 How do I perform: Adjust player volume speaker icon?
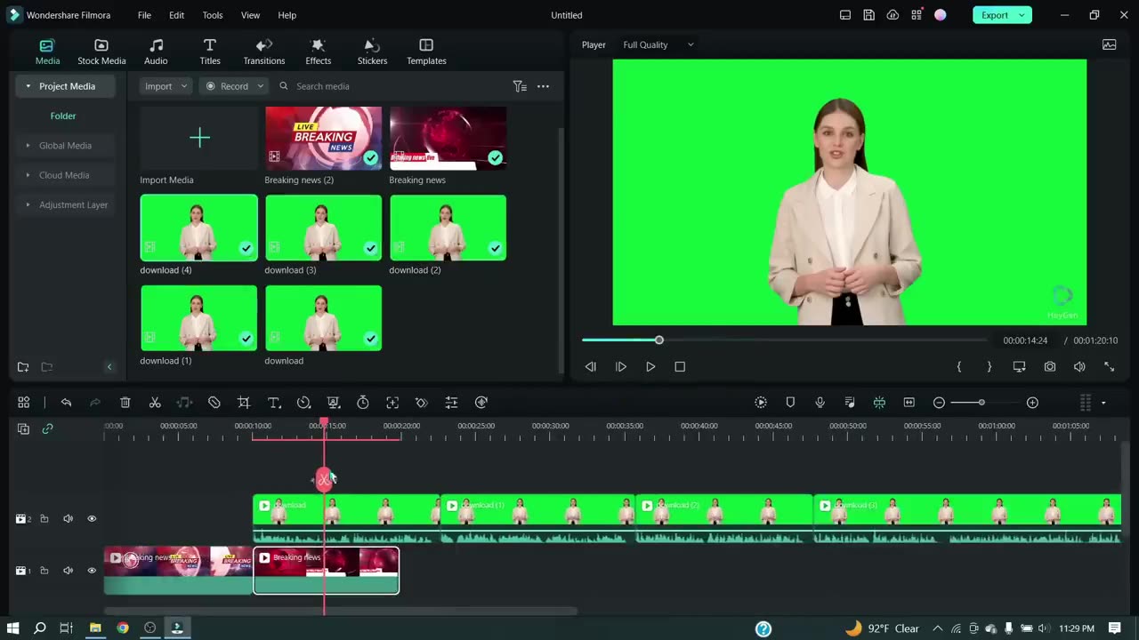(x=1079, y=366)
